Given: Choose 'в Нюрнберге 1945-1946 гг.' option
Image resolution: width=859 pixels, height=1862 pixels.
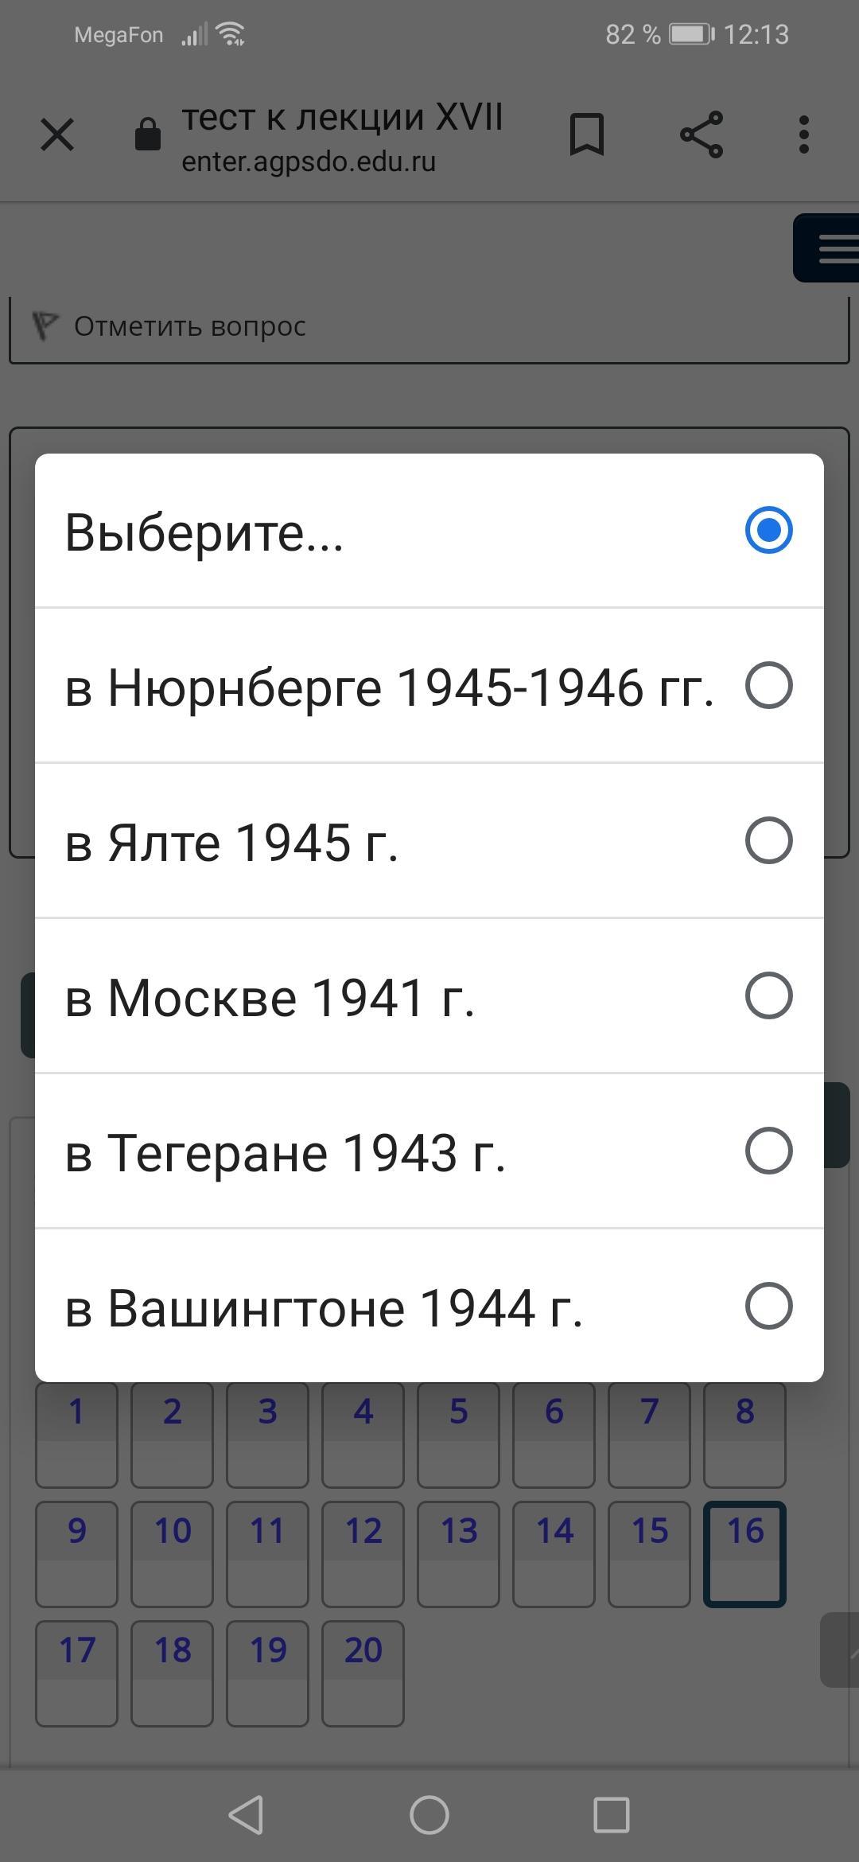Looking at the screenshot, I should (768, 686).
